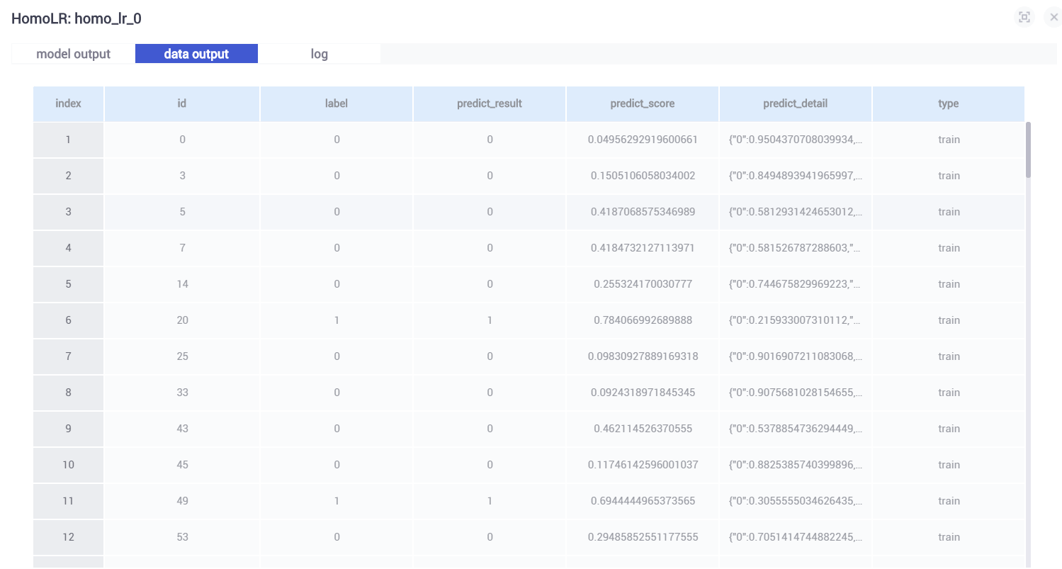This screenshot has width=1062, height=569.
Task: Click predict_detail starting 0.5378854736294449
Action: [796, 429]
